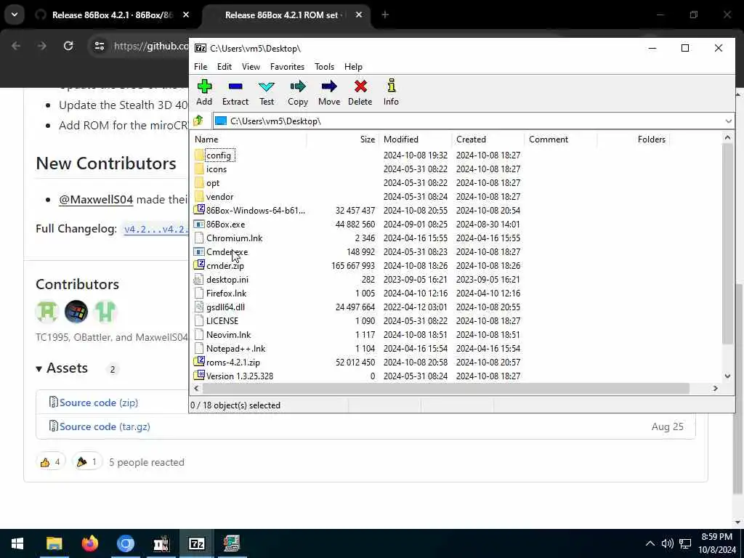Select the Version 1.3.25.328 file

[x=240, y=376]
